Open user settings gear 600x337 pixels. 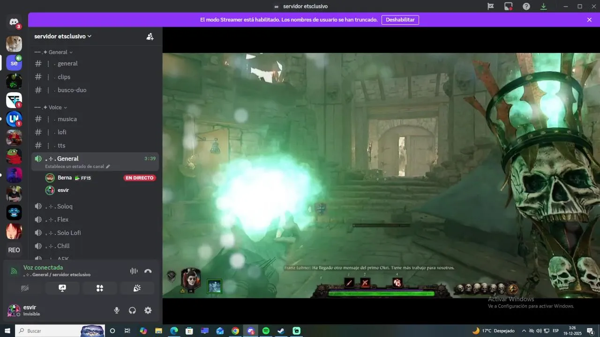click(x=148, y=310)
